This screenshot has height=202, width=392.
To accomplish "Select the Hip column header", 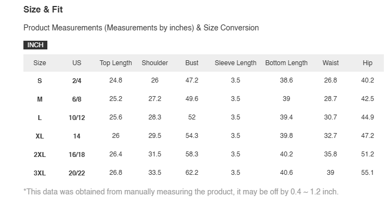I will pos(367,63).
